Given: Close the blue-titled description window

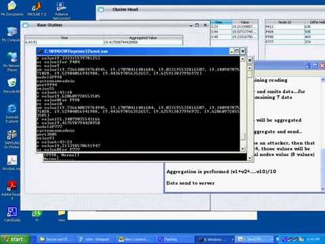Looking at the screenshot, I should (322, 66).
